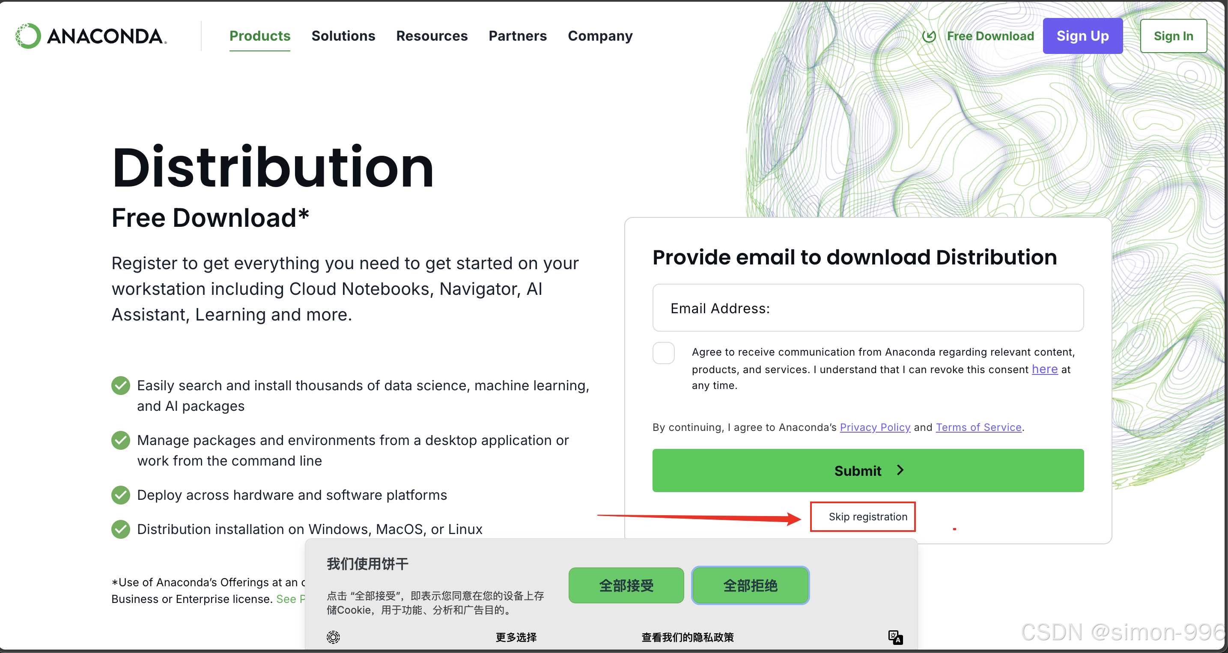This screenshot has height=653, width=1228.
Task: Open the Terms of Service link
Action: 978,427
